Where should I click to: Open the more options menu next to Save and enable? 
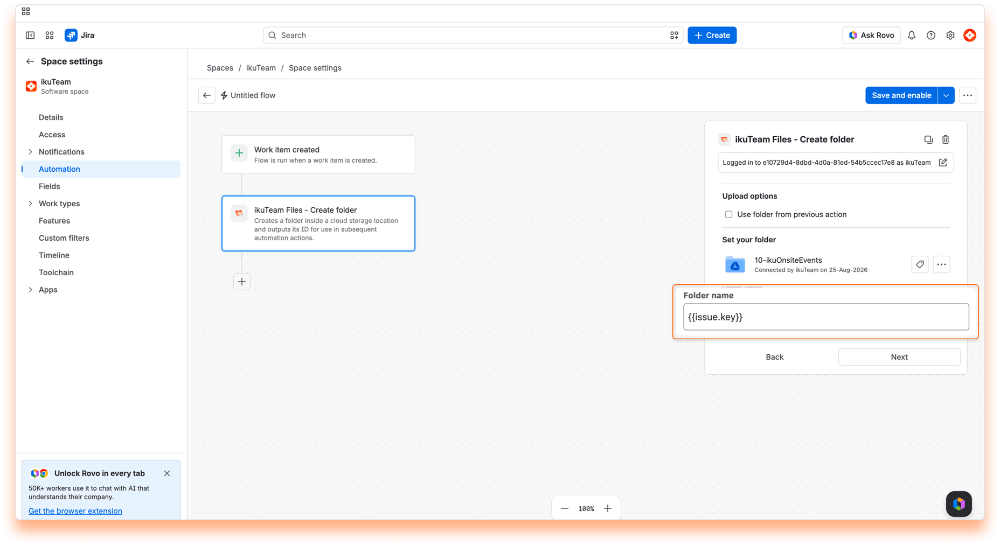968,95
